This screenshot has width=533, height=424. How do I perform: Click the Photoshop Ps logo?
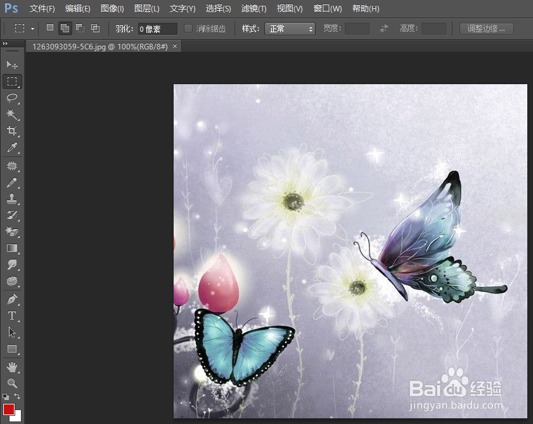tap(11, 8)
